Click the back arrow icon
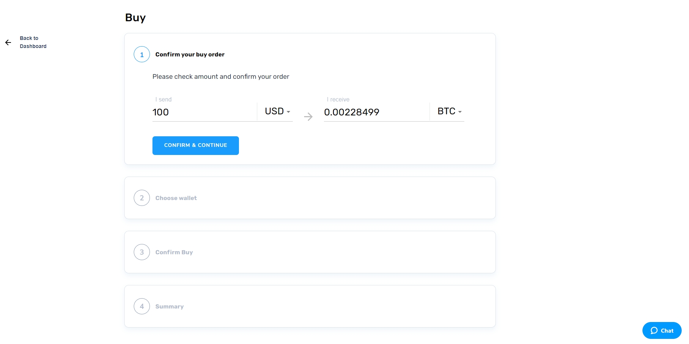689x344 pixels. pyautogui.click(x=8, y=42)
